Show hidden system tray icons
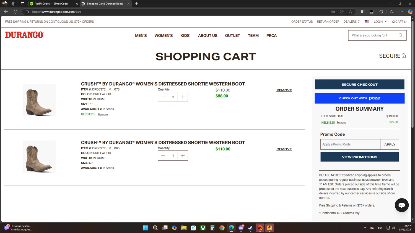 point(365,228)
